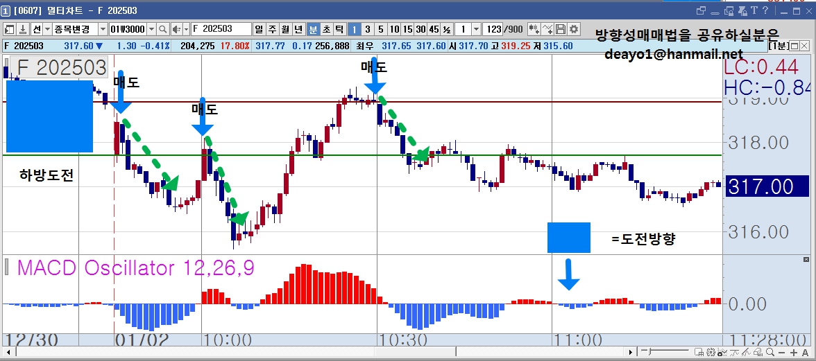Click the minus zoom-out icon
This screenshot has width=816, height=361.
781,353
